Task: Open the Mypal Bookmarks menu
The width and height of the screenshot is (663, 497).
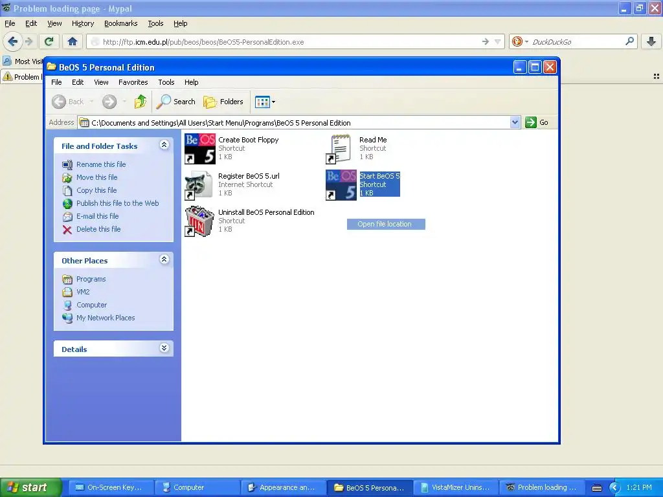Action: point(121,24)
